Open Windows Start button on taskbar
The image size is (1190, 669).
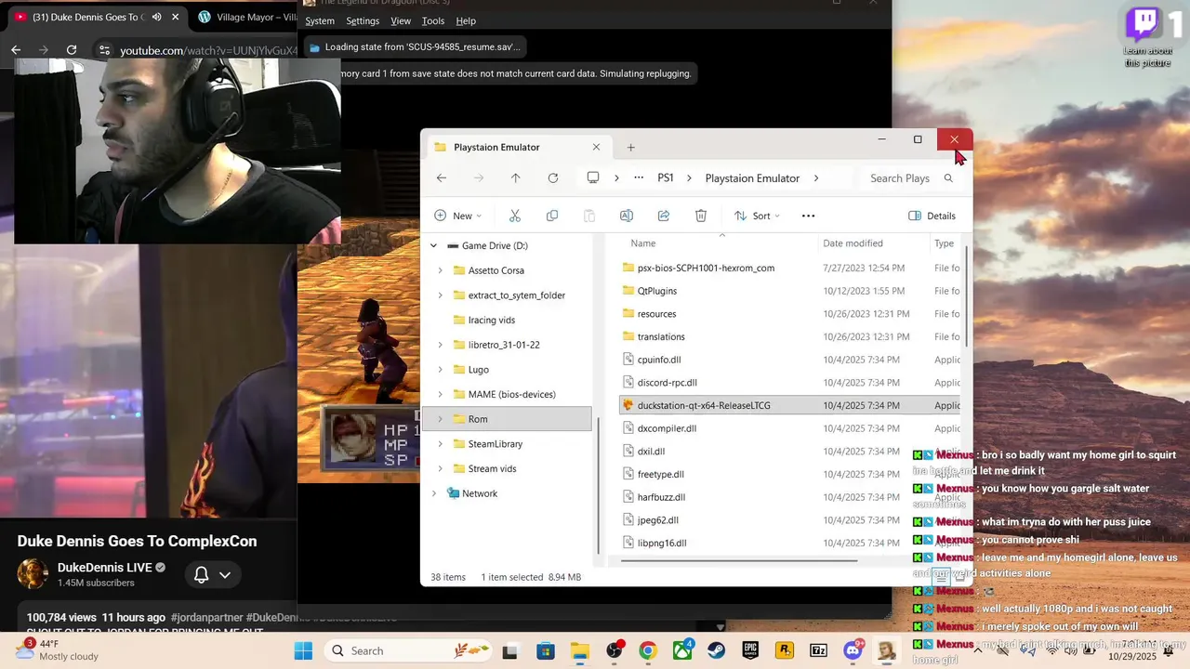304,651
